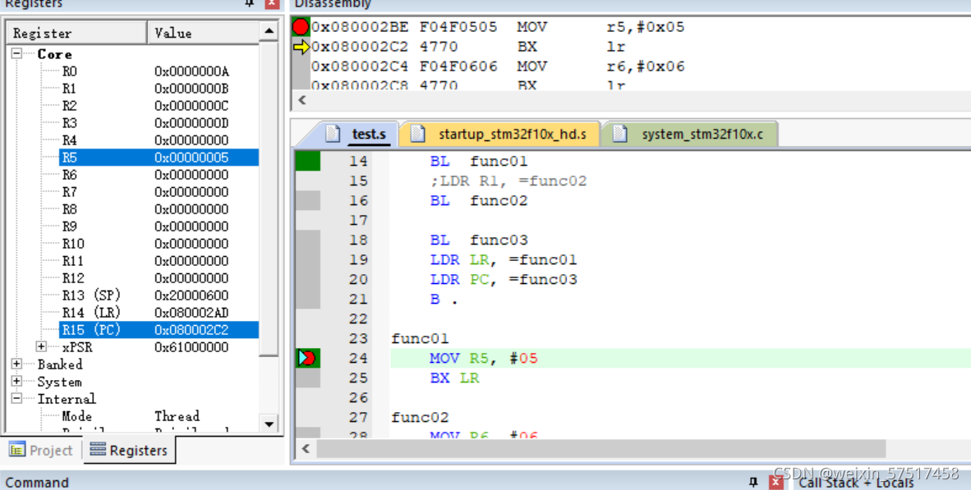Collapse the Core register group
Image resolution: width=971 pixels, height=490 pixels.
(x=16, y=54)
